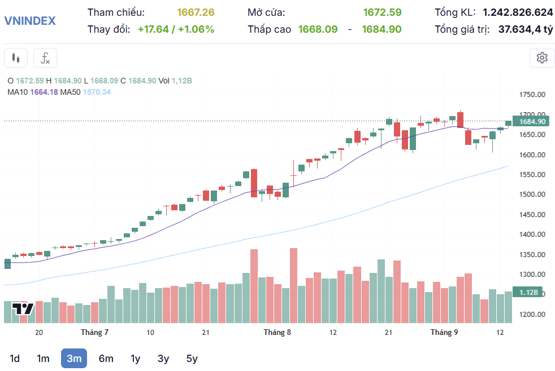Choose the 1y timeframe

(136, 359)
